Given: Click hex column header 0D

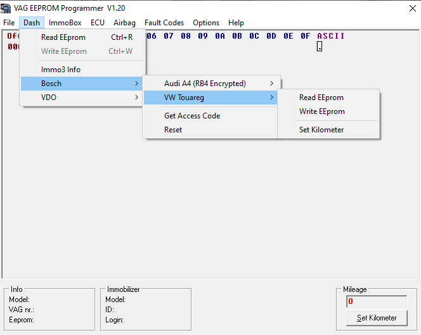Looking at the screenshot, I should click(x=271, y=36).
